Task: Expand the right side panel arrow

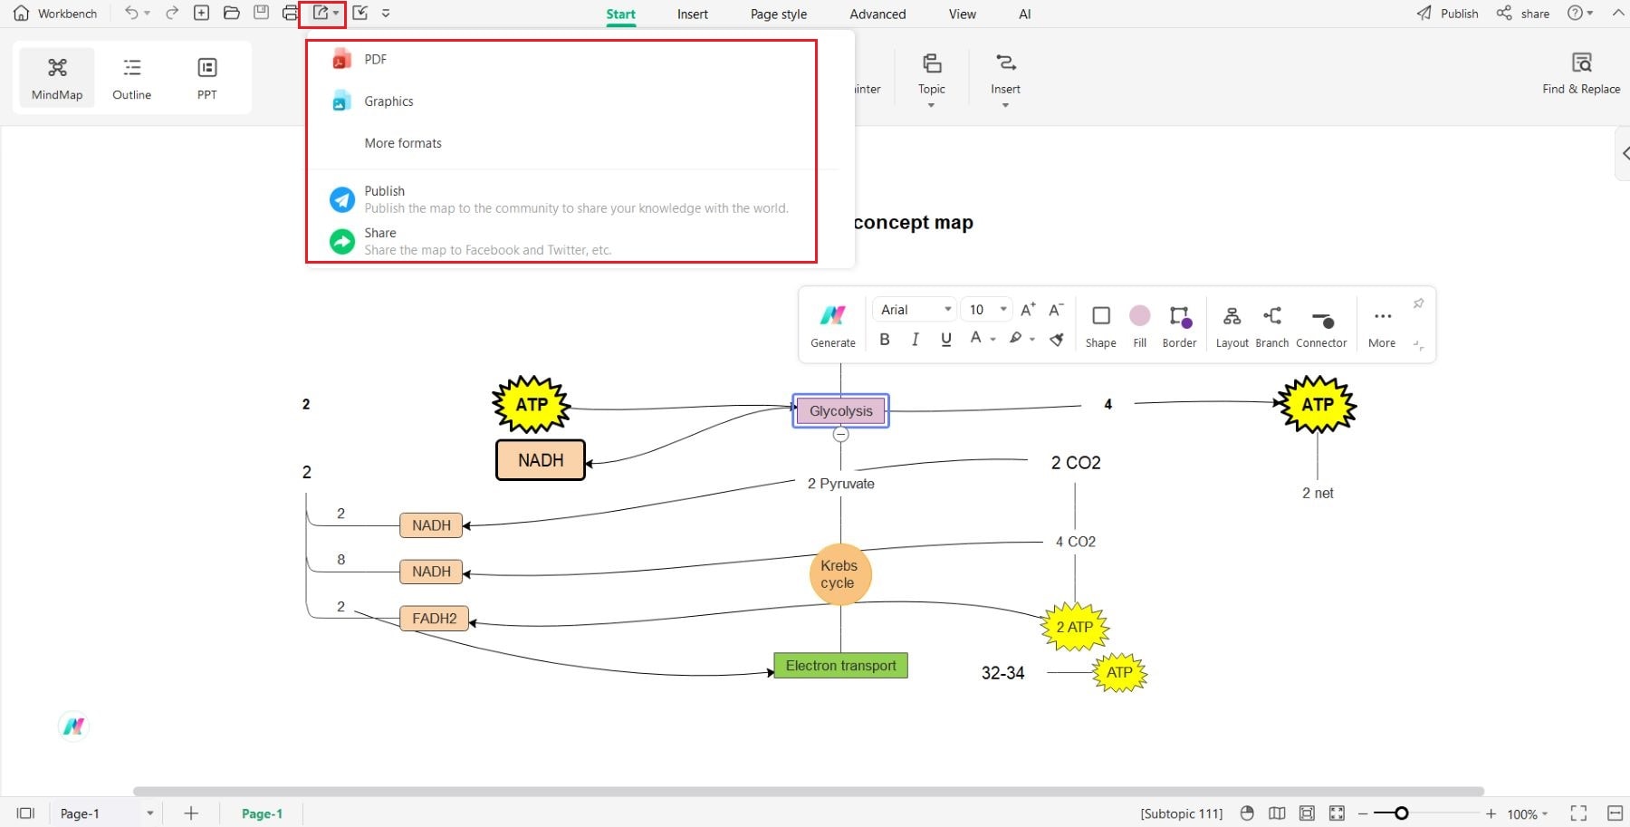Action: point(1623,153)
